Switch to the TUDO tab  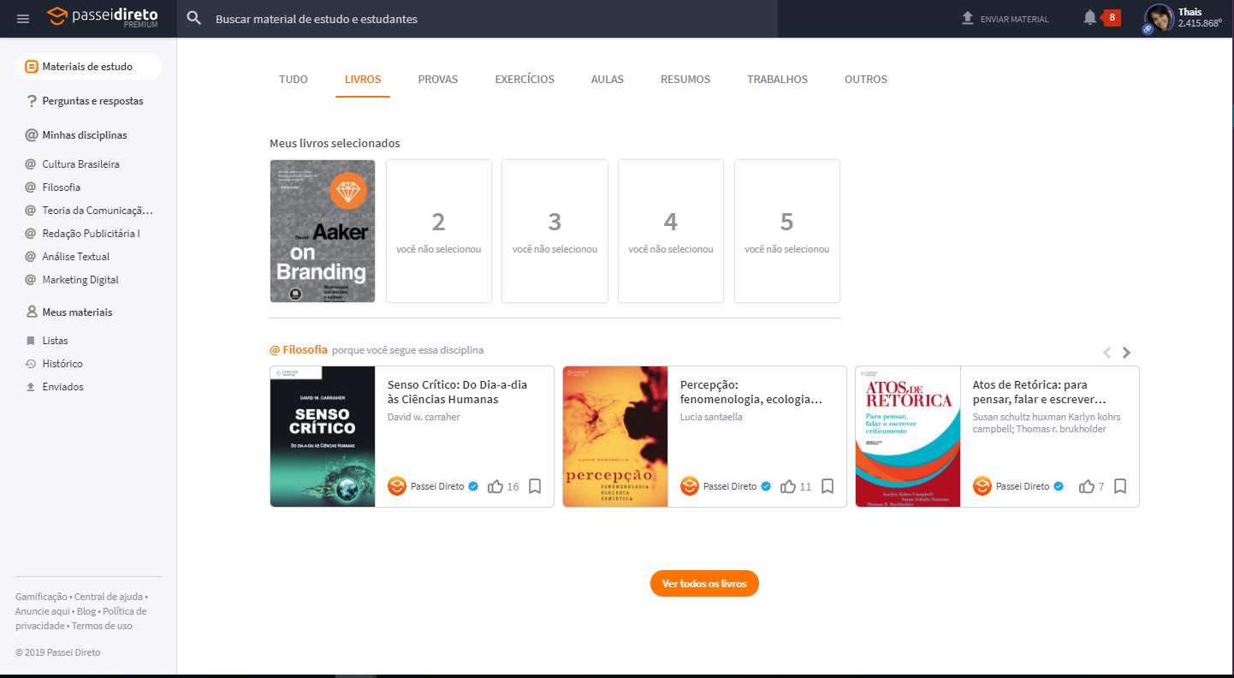294,80
